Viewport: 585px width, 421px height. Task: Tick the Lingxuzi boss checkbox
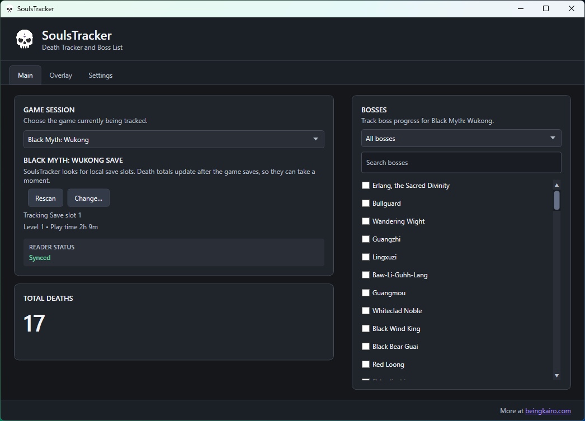pyautogui.click(x=366, y=257)
